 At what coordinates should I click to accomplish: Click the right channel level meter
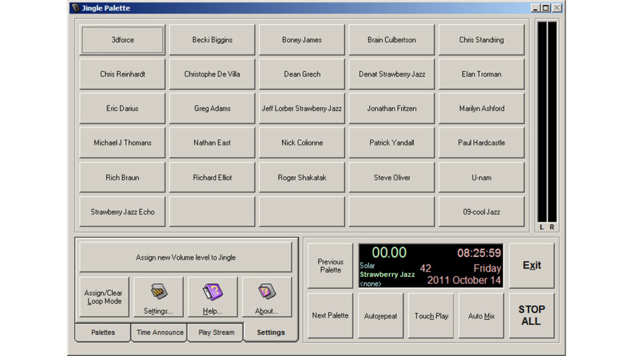tap(552, 122)
